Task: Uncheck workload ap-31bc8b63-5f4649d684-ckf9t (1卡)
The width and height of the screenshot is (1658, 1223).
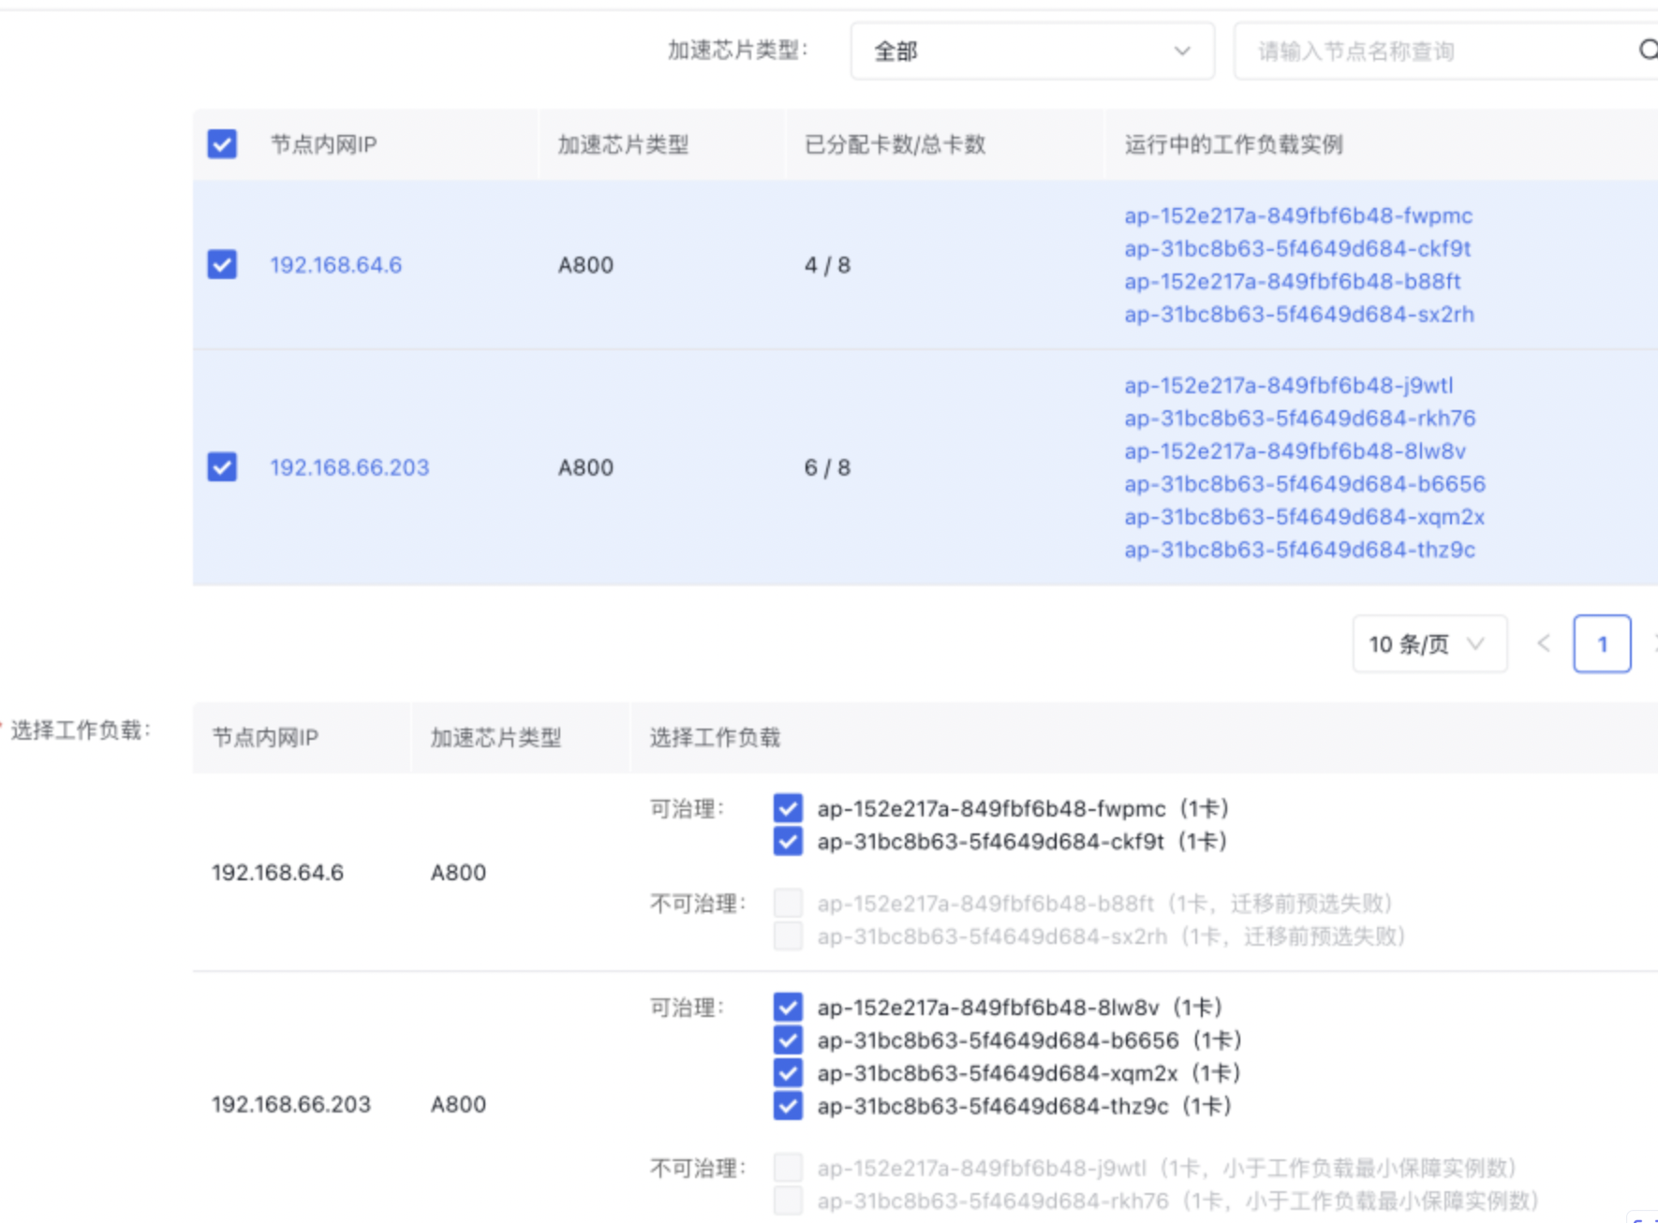Action: click(787, 842)
